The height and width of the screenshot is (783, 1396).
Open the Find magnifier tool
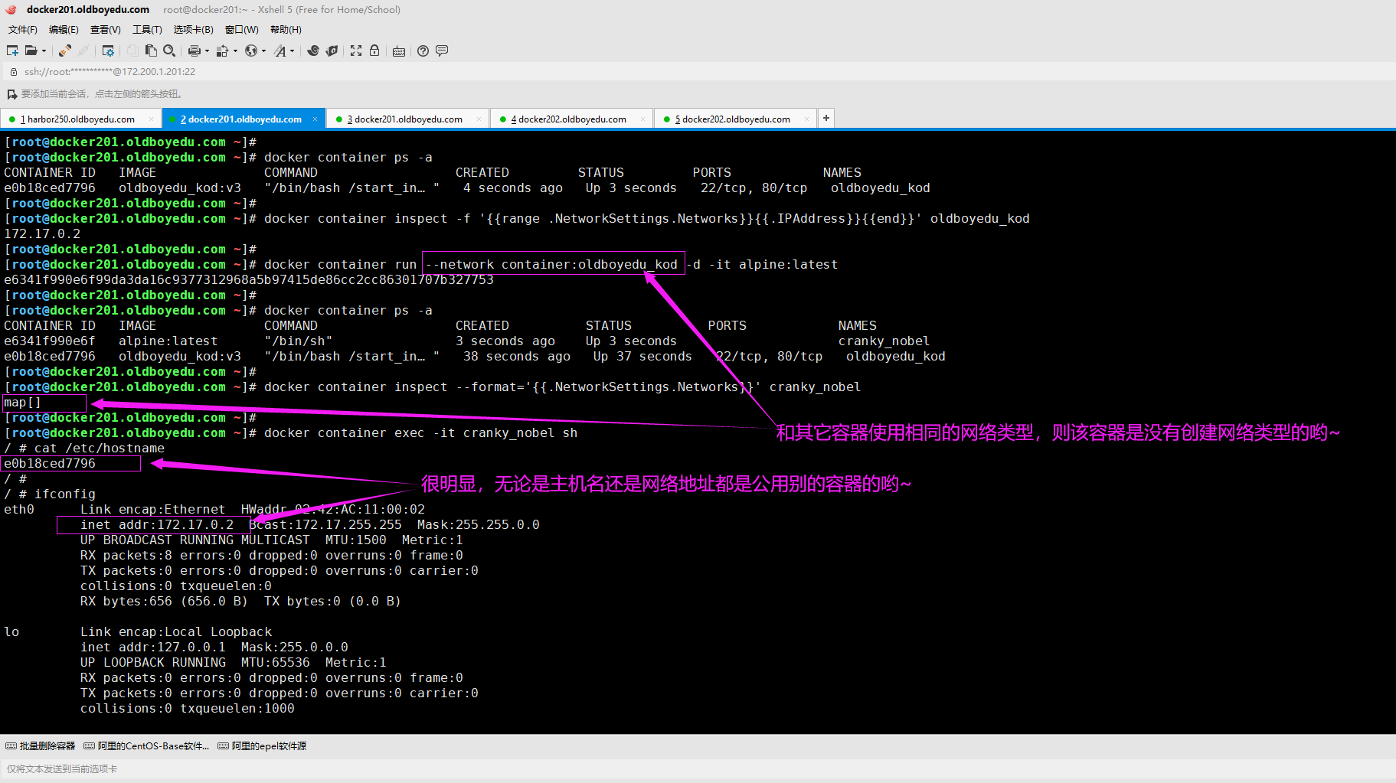click(169, 51)
